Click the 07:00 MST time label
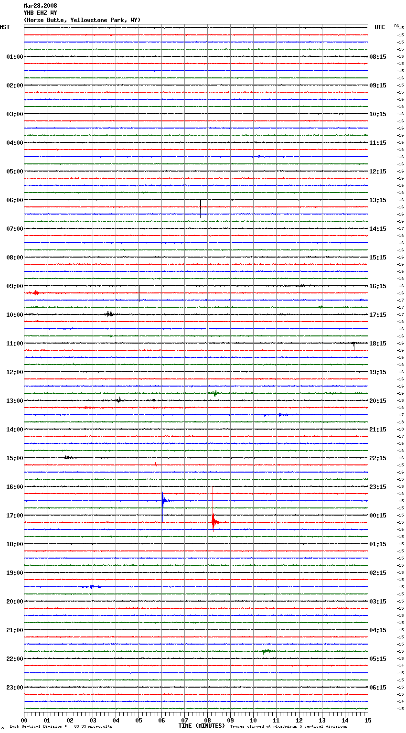Screen dimensions: 406x733 15,229
